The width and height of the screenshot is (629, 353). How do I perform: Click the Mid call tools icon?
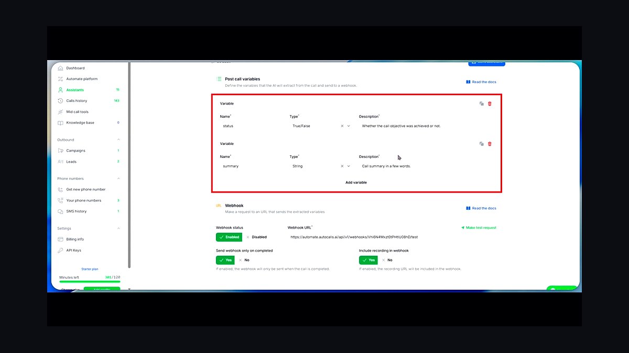pyautogui.click(x=60, y=112)
